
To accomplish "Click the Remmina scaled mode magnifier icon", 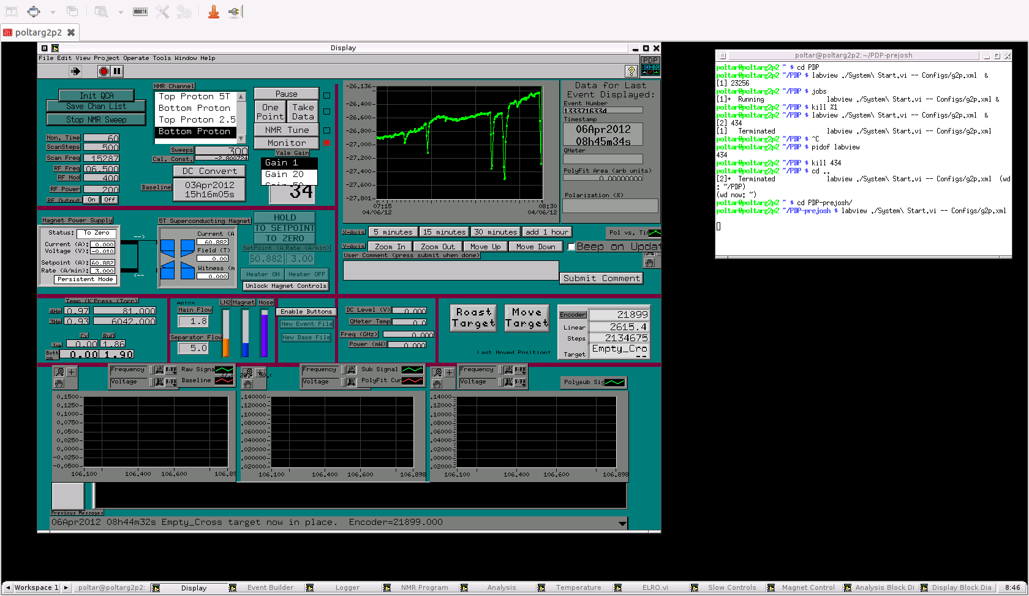I will coord(101,12).
